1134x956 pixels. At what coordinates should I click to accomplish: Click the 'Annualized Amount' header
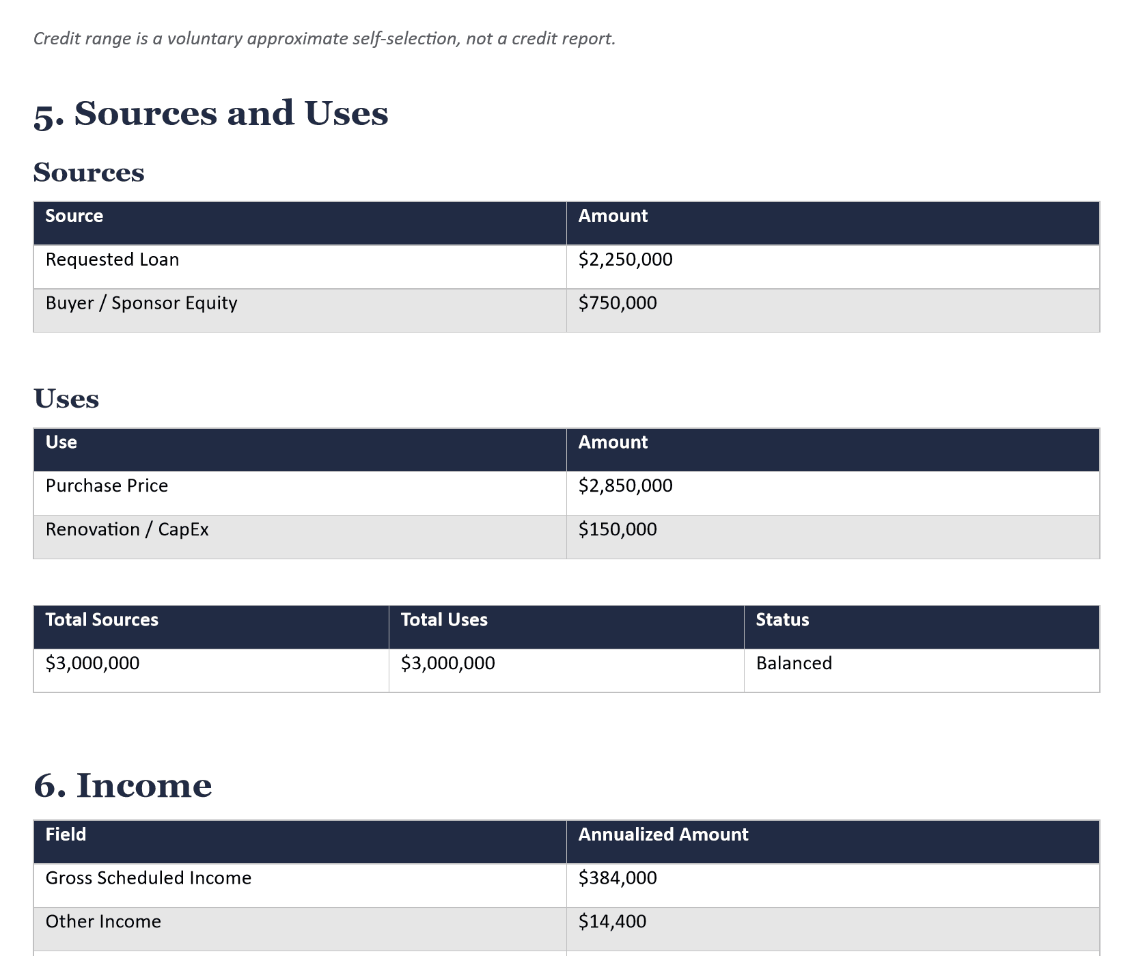tap(833, 842)
